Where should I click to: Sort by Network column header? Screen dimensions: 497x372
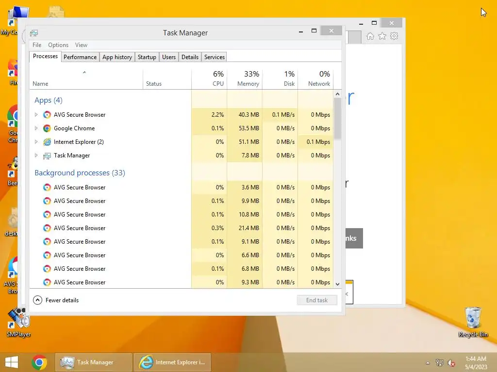(315, 79)
